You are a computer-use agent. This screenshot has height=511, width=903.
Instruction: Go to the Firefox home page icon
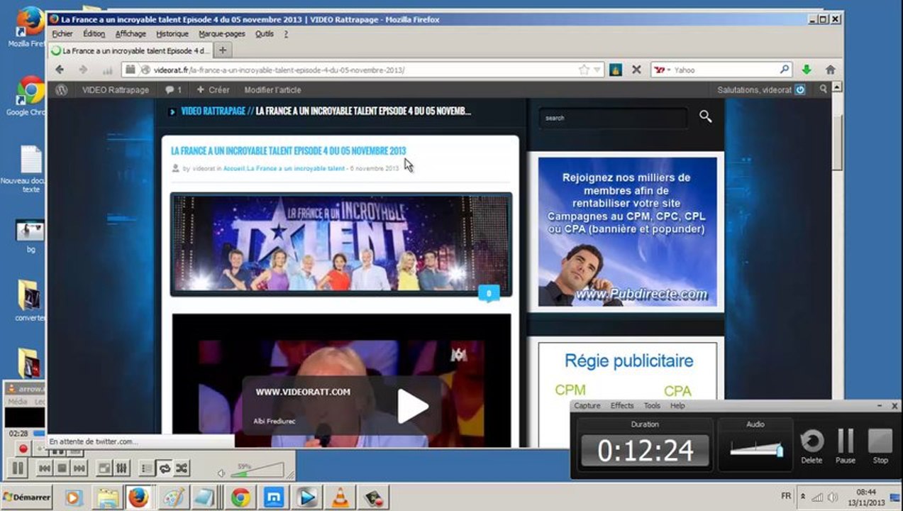point(830,70)
